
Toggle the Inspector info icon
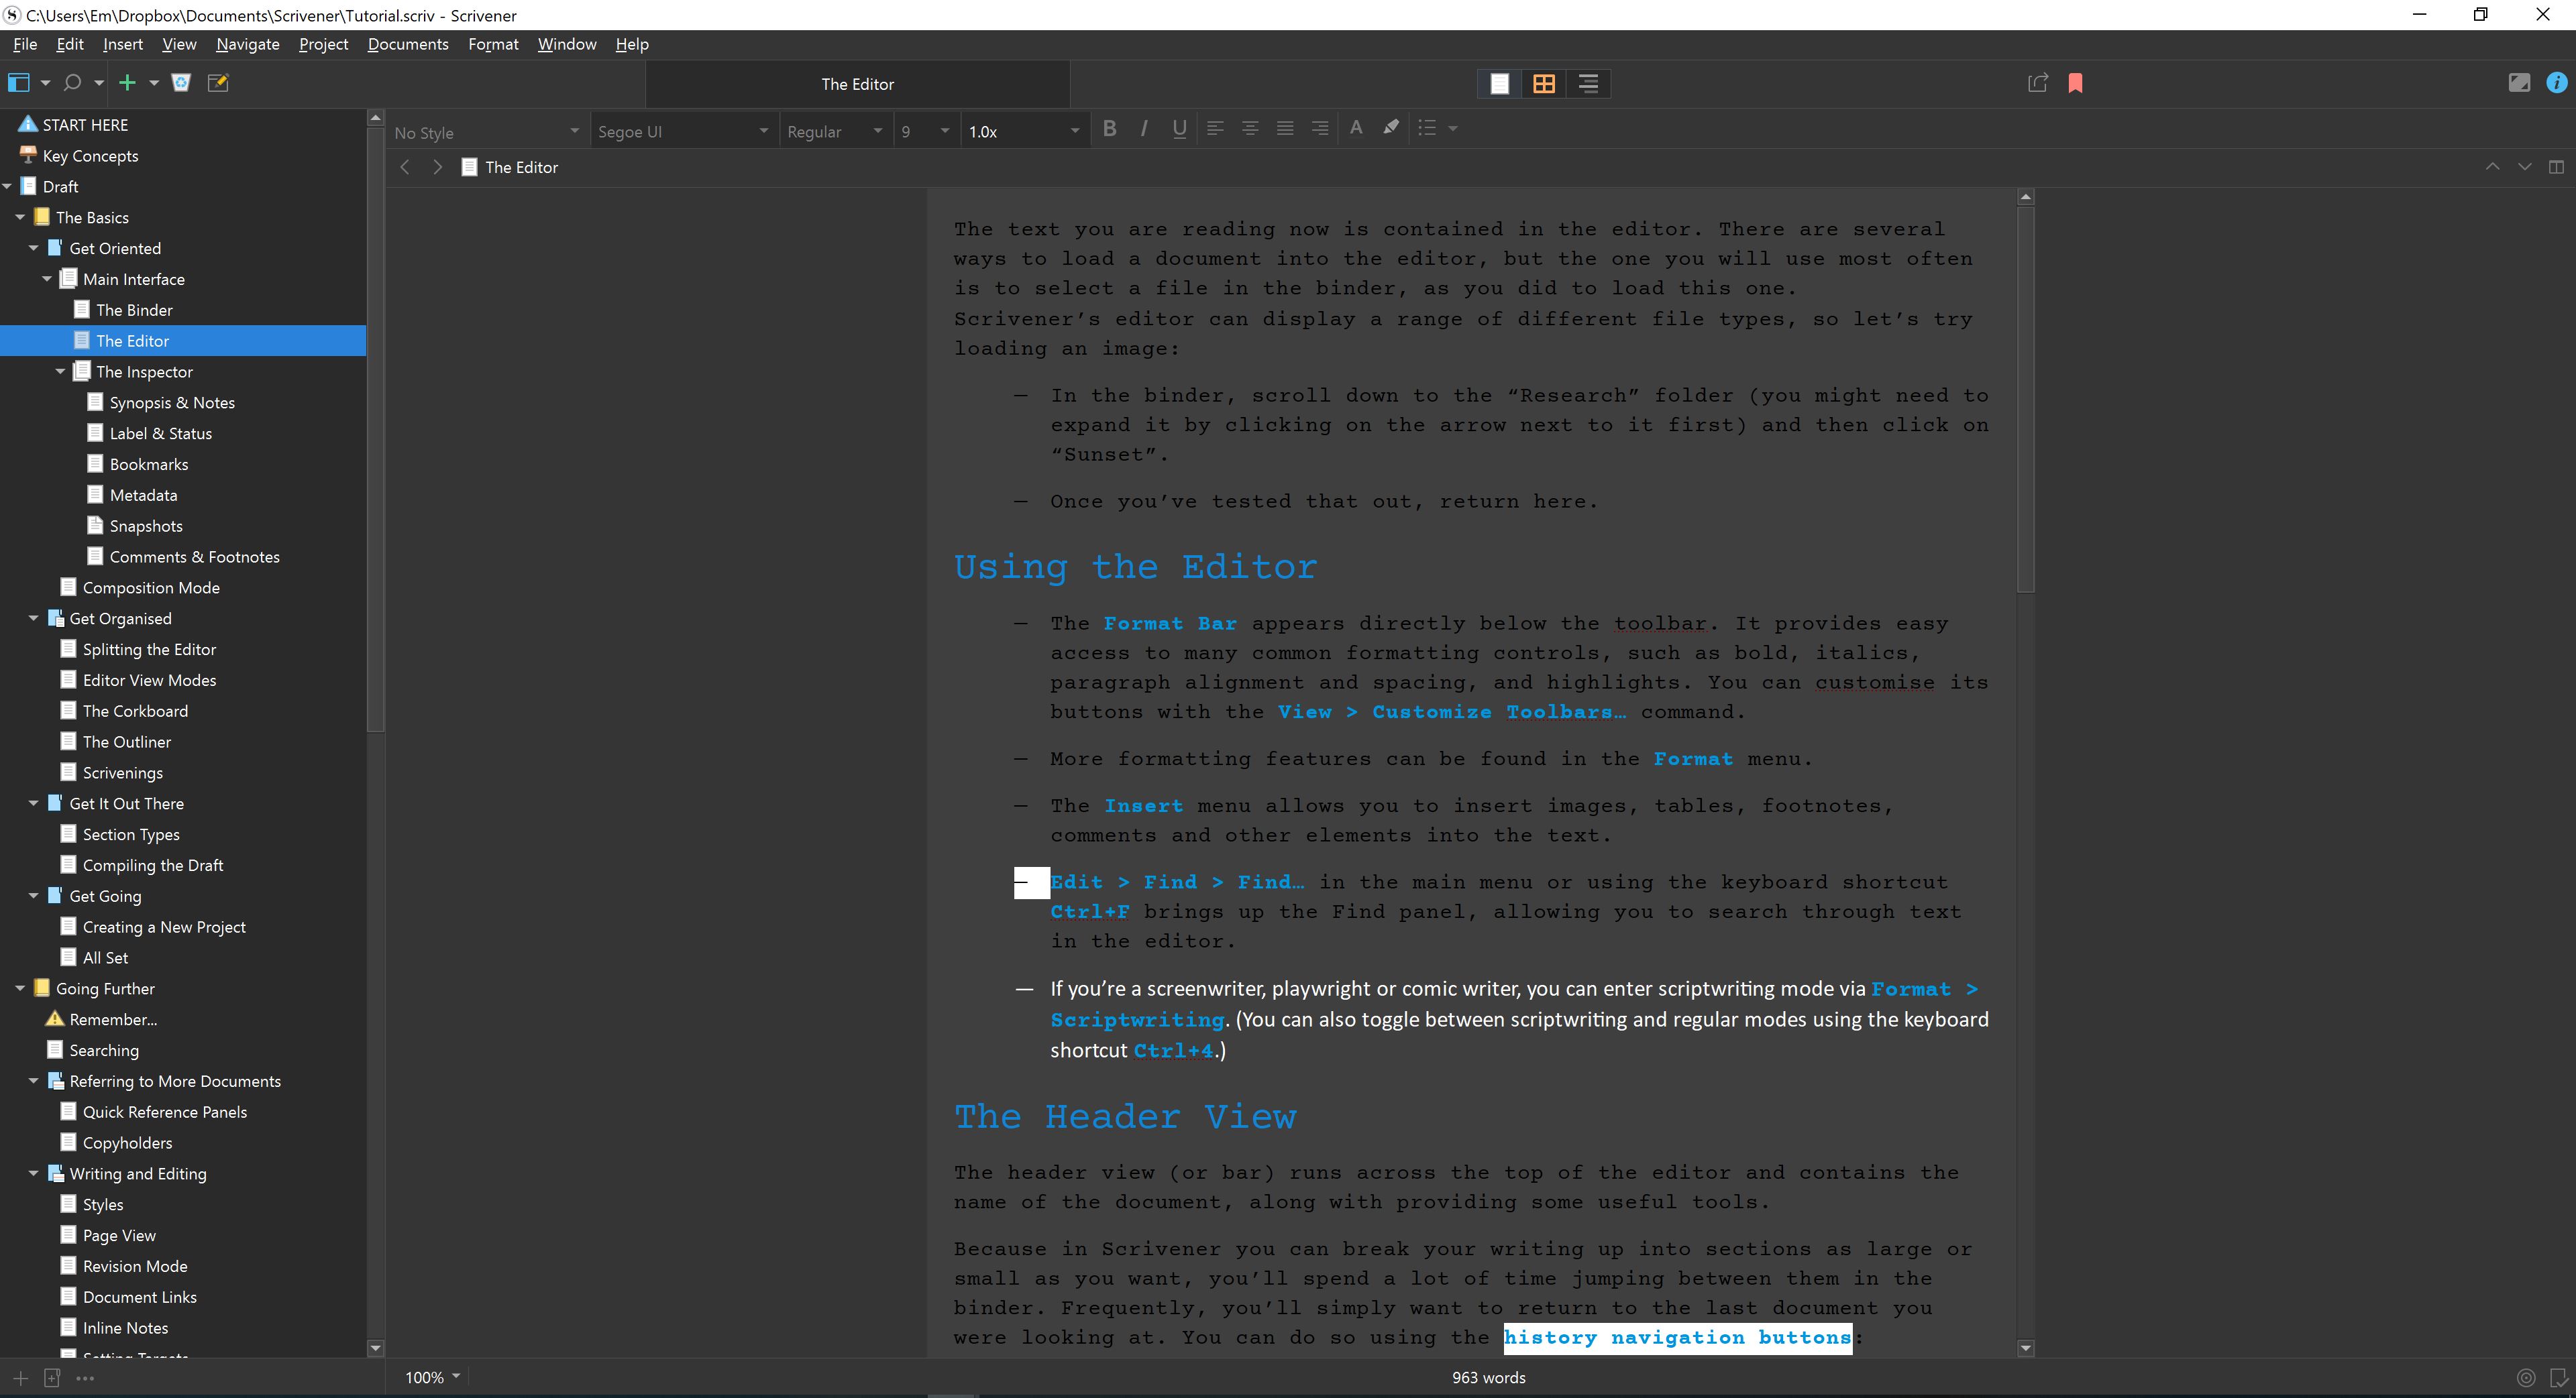click(x=2556, y=83)
